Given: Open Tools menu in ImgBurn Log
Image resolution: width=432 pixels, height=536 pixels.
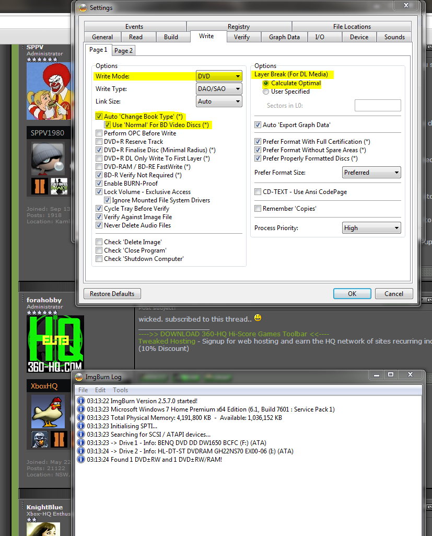Looking at the screenshot, I should tap(121, 390).
